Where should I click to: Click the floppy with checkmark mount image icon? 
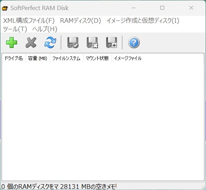[x=73, y=42]
